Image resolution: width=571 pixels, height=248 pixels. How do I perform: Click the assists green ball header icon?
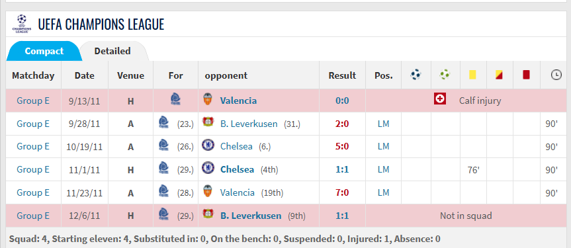[x=445, y=75]
